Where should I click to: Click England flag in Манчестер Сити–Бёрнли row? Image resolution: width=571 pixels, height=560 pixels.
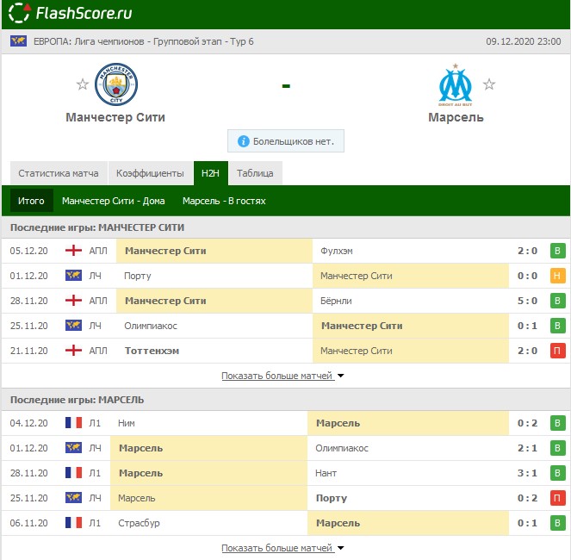point(73,301)
